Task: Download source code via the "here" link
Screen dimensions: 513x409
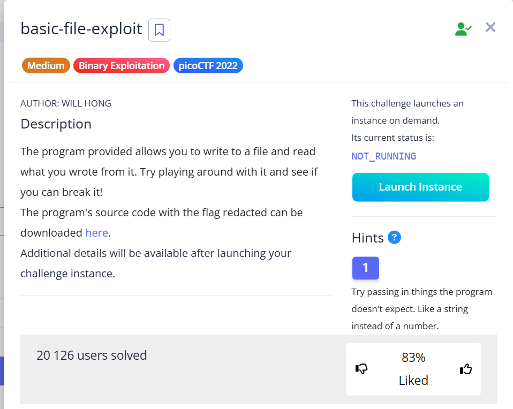Action: [x=96, y=233]
